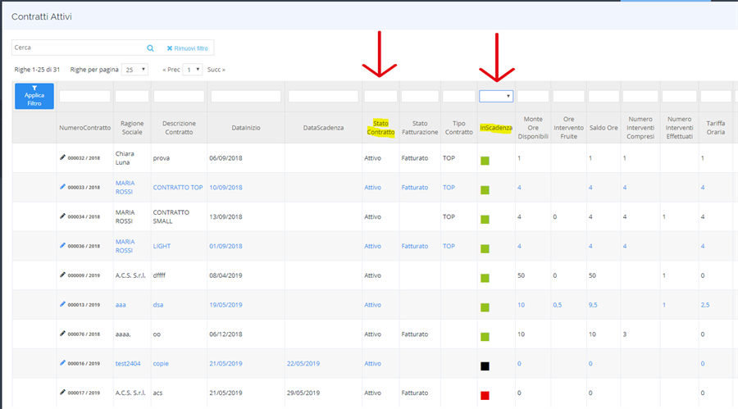Image resolution: width=738 pixels, height=409 pixels.
Task: Edit contract 000013 / 2019 pencil icon
Action: tap(62, 304)
